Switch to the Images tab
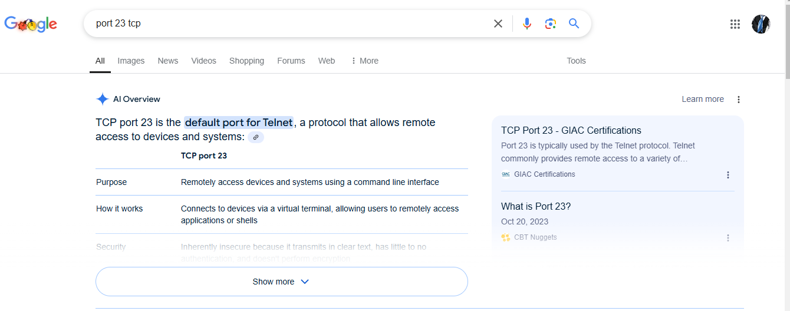Screen dimensions: 790x311 131,61
